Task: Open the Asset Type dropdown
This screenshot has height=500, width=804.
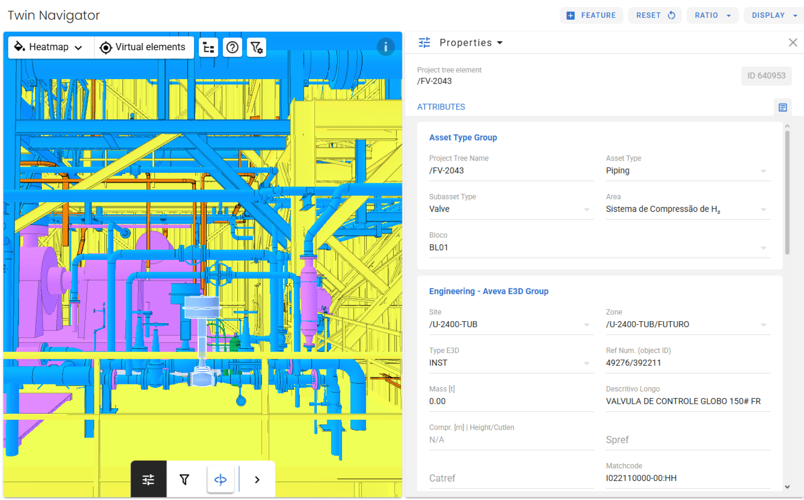Action: [x=688, y=170]
